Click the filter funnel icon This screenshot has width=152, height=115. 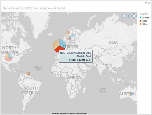(146, 3)
